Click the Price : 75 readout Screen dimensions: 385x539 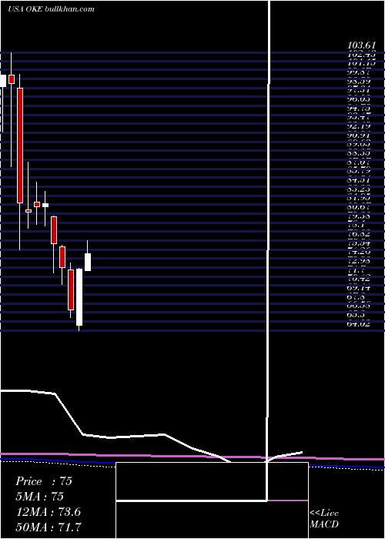point(44,481)
